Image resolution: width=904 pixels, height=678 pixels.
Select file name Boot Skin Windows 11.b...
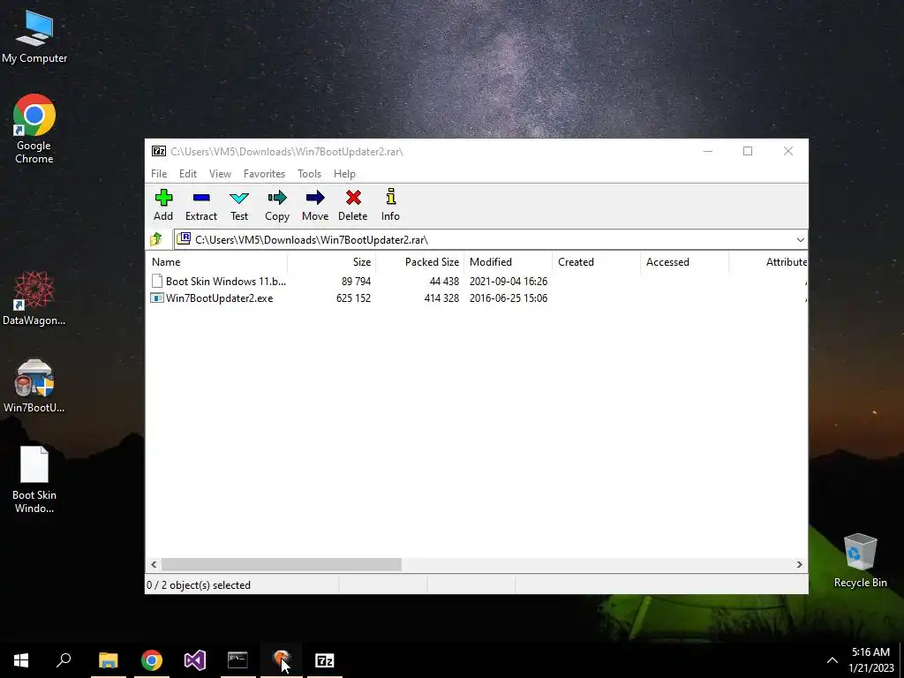225,282
